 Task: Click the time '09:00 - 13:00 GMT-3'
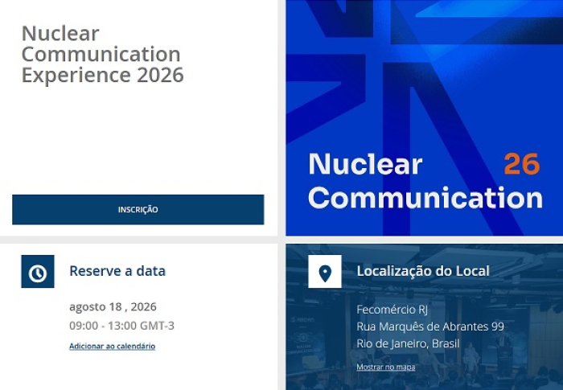coord(121,326)
